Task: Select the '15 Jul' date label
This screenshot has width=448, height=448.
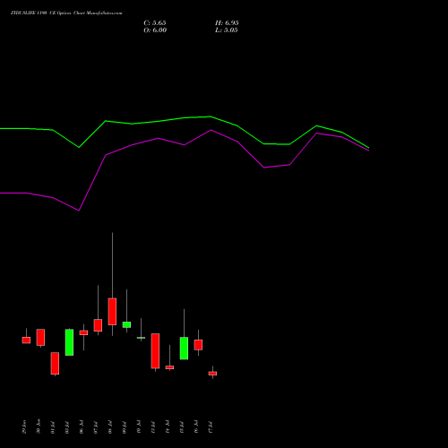Action: click(x=182, y=427)
